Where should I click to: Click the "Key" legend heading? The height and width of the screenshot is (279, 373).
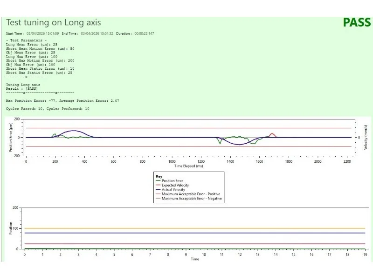(x=159, y=176)
